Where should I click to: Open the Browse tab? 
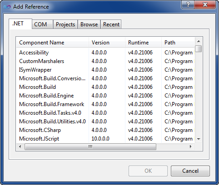pos(89,24)
